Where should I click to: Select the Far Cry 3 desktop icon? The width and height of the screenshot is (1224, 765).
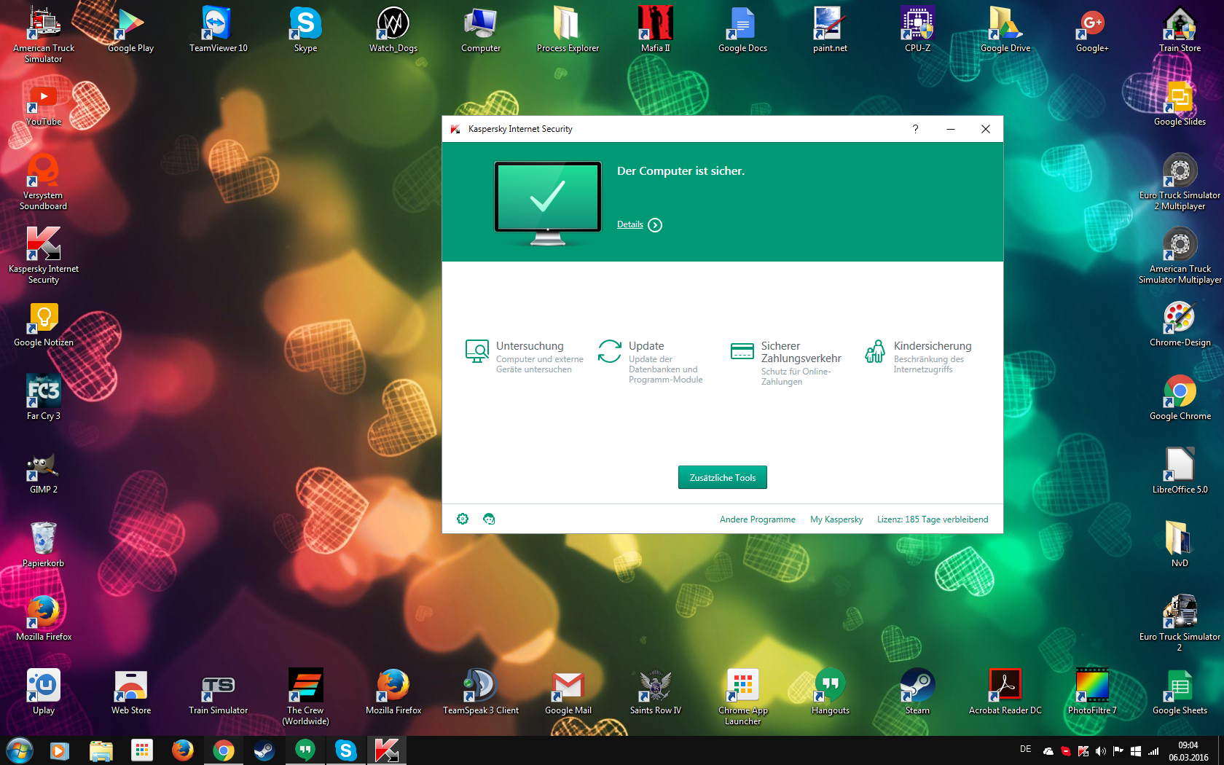(x=44, y=397)
